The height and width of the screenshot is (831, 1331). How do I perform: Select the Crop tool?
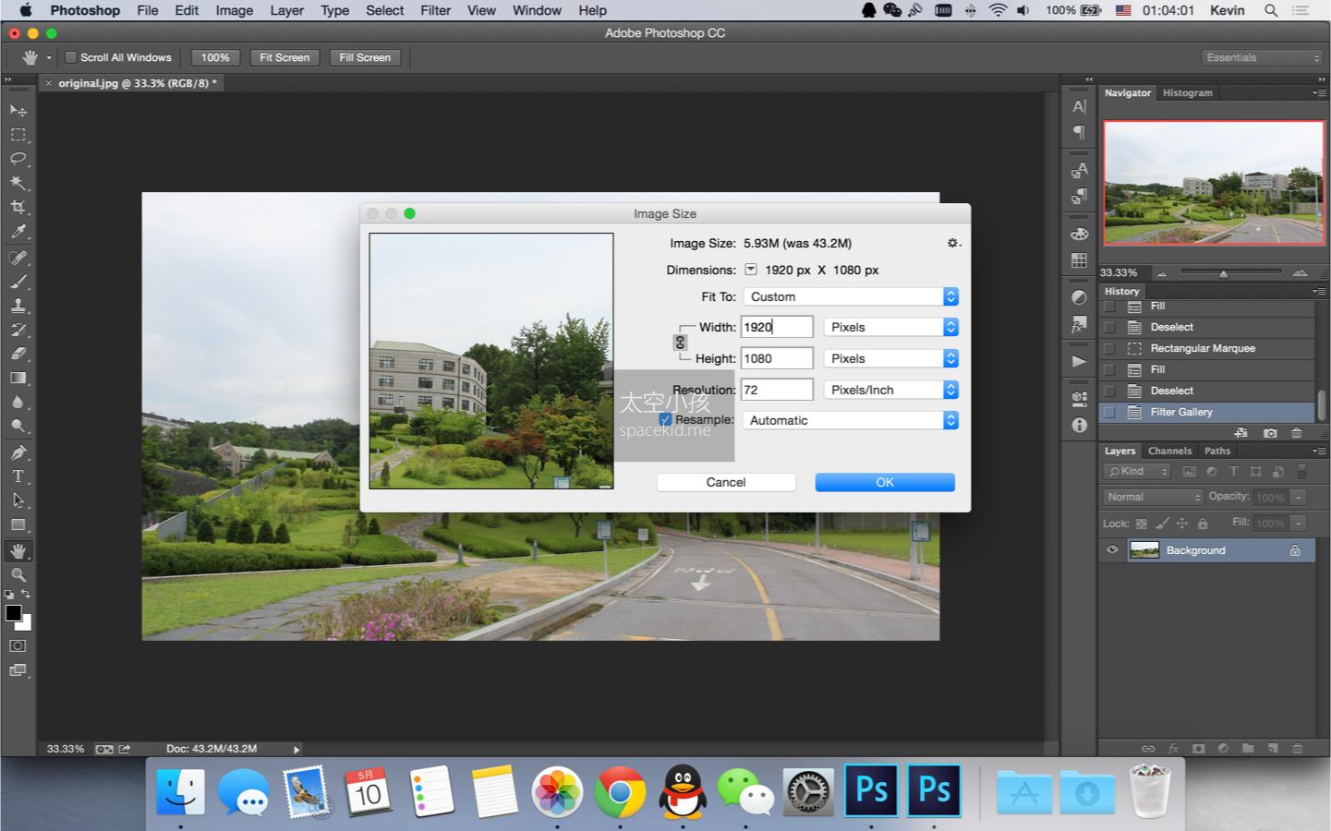[x=18, y=208]
